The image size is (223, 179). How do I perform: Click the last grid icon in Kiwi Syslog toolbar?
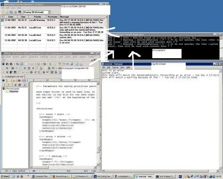pyautogui.click(x=20, y=12)
